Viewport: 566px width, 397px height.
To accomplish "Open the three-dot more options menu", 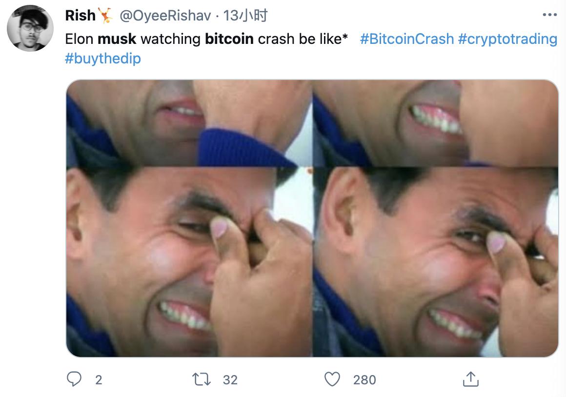I will [x=549, y=15].
